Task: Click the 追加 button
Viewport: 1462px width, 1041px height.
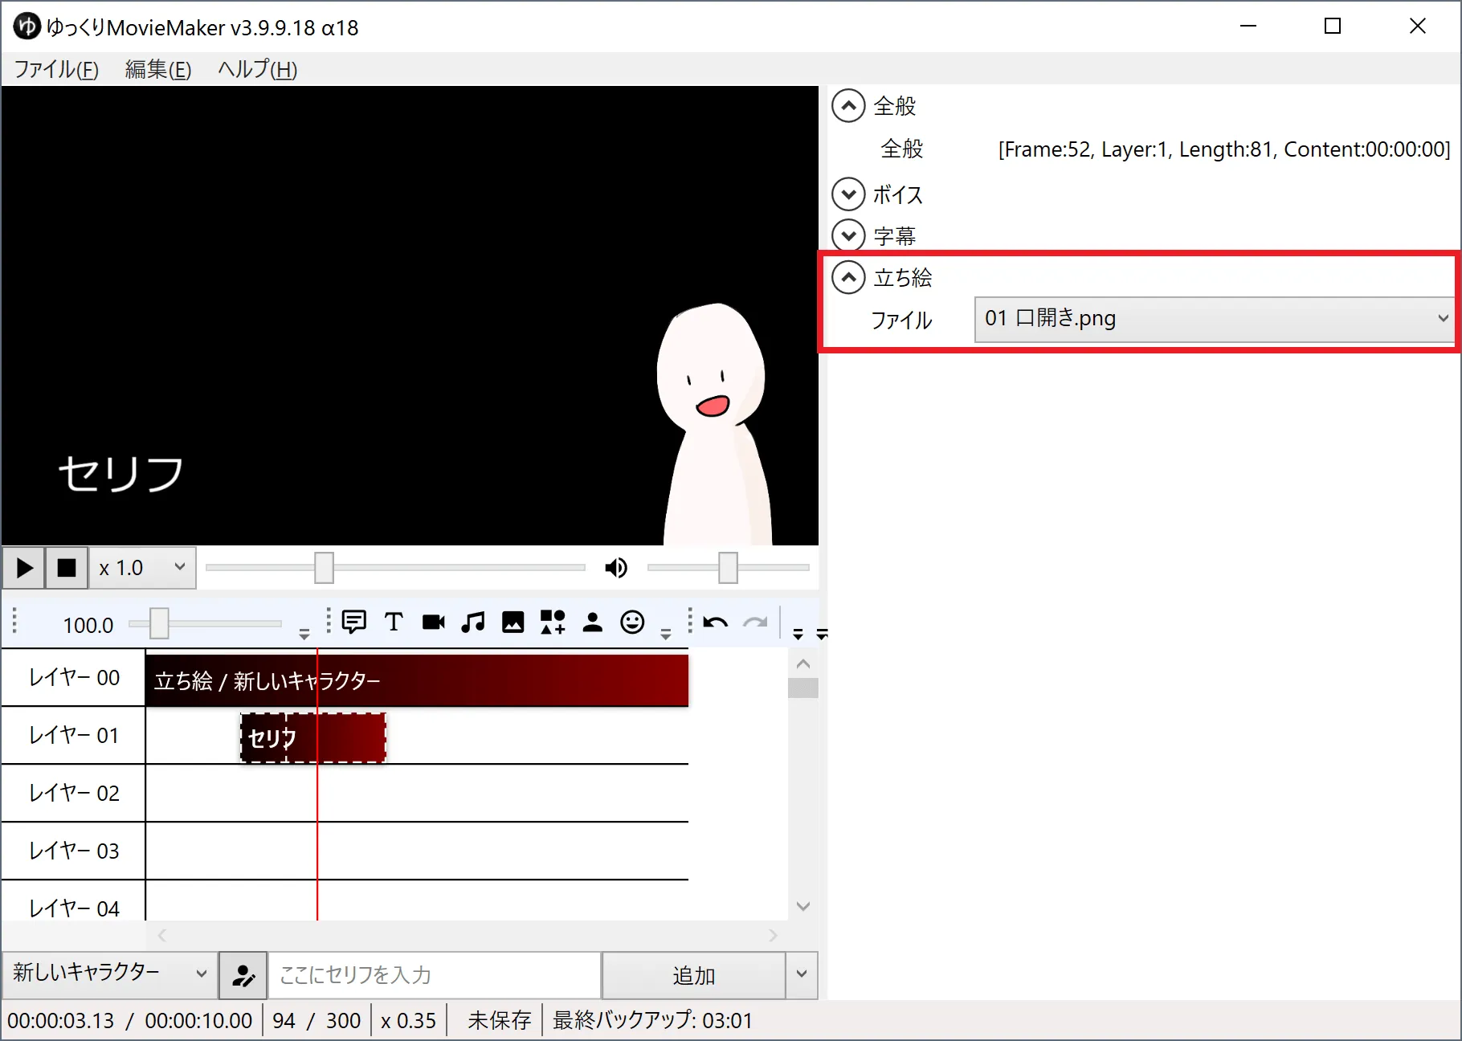Action: coord(693,975)
